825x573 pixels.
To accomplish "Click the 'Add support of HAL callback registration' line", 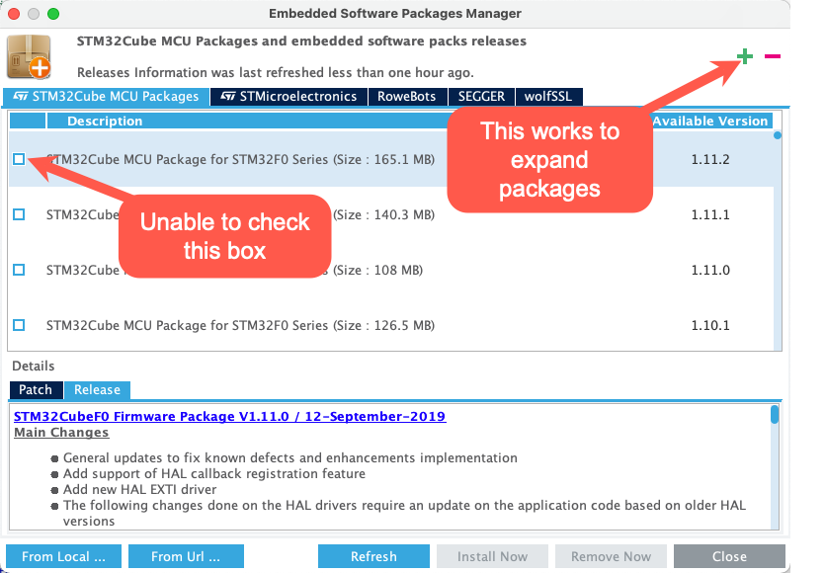I will (x=214, y=473).
